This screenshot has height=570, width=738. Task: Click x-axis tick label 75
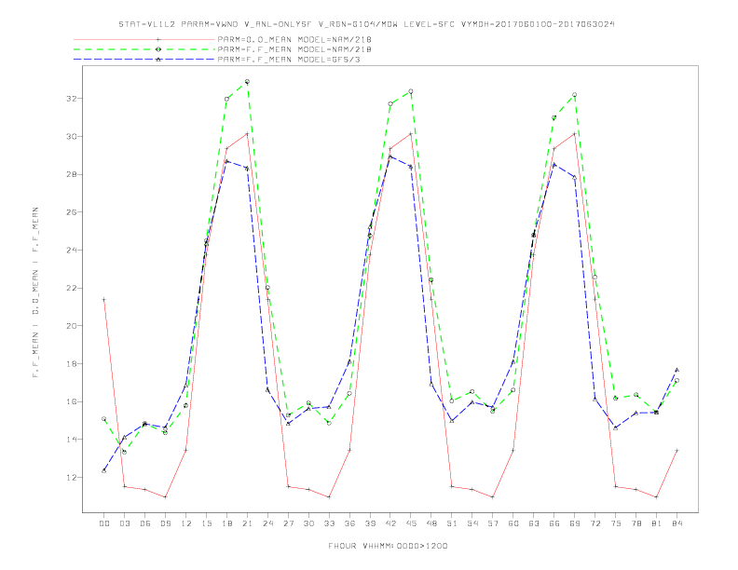pos(616,523)
